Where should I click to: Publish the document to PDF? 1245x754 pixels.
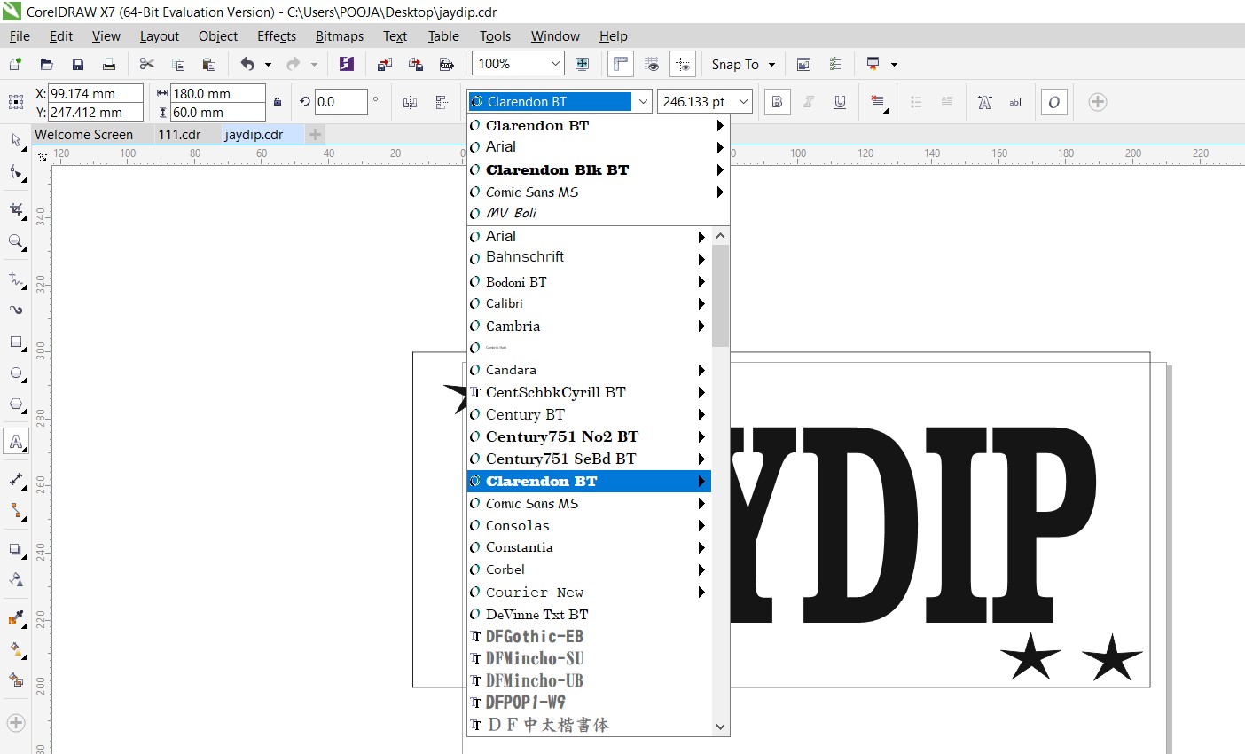pos(447,64)
